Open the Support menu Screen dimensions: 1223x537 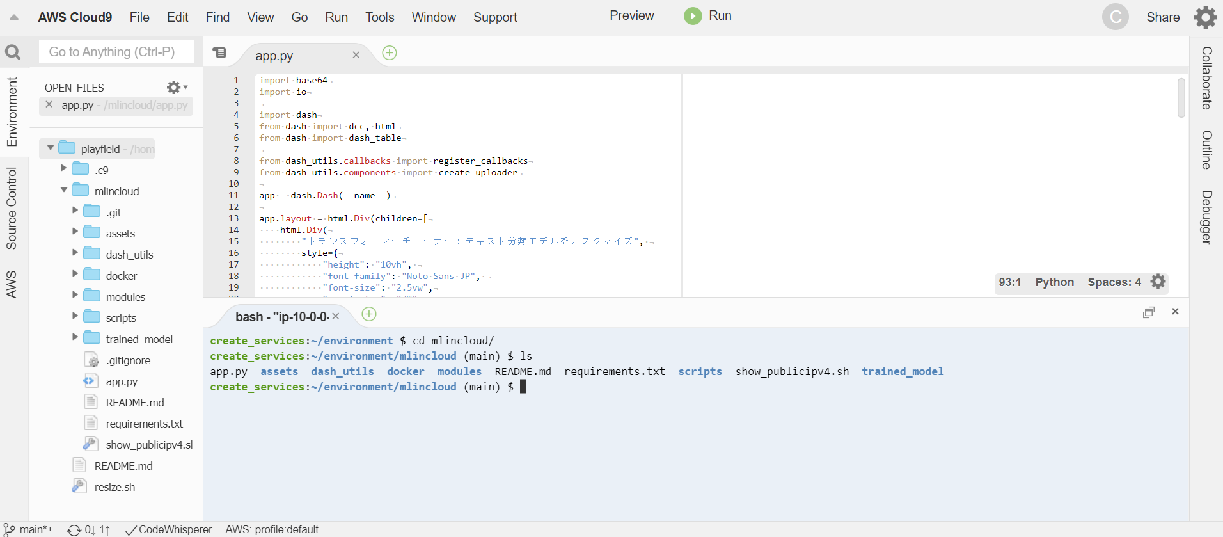pos(495,17)
